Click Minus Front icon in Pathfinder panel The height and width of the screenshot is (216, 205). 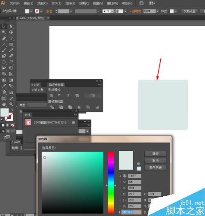coord(59,95)
